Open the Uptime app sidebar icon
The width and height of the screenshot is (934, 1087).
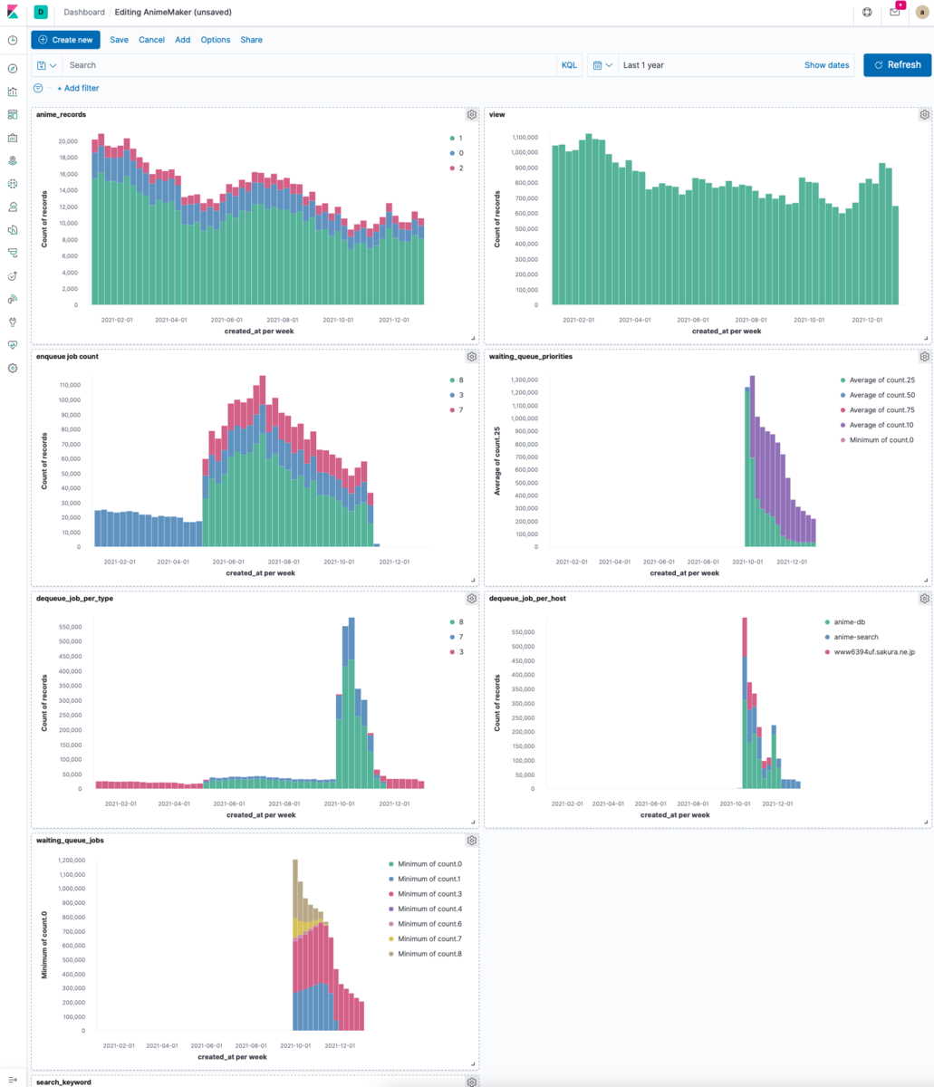point(13,275)
